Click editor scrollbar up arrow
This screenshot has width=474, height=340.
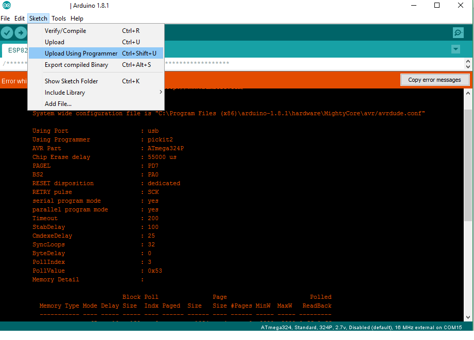pos(468,61)
